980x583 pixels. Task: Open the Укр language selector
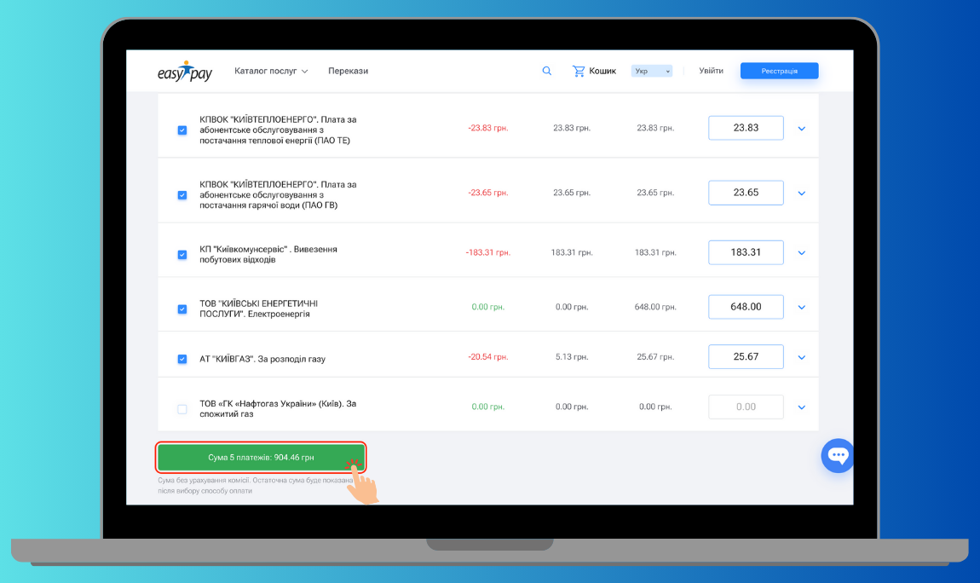click(652, 71)
